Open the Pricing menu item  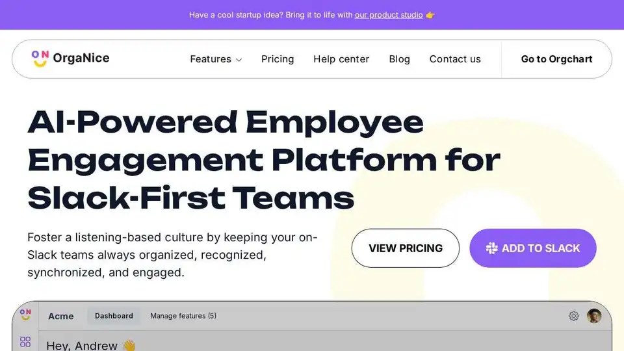pyautogui.click(x=278, y=59)
